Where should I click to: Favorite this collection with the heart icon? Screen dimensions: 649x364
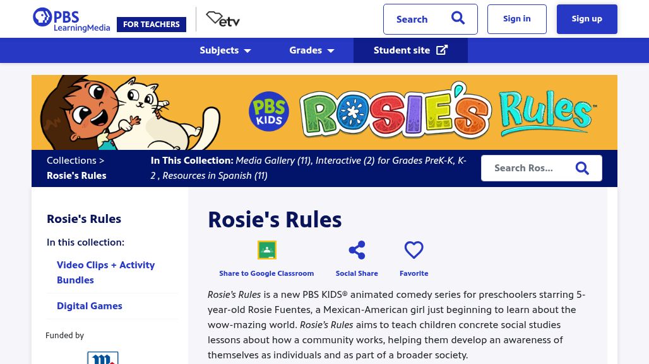414,250
